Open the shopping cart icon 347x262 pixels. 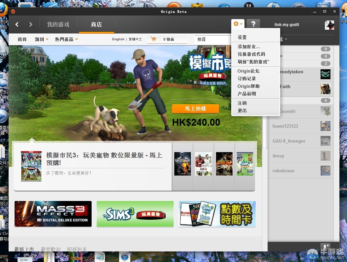pos(153,39)
